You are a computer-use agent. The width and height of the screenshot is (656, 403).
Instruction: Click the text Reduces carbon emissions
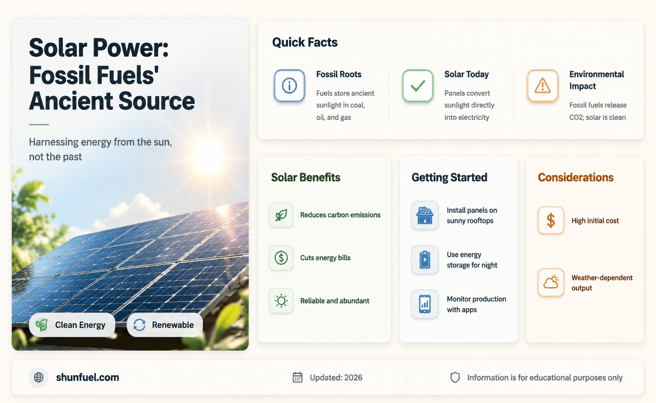[340, 215]
